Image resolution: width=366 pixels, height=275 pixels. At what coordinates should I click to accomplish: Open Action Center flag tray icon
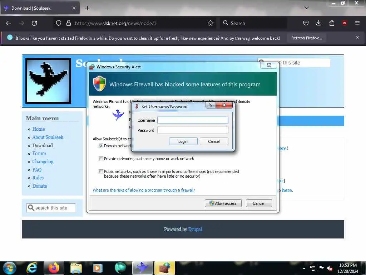321,268
